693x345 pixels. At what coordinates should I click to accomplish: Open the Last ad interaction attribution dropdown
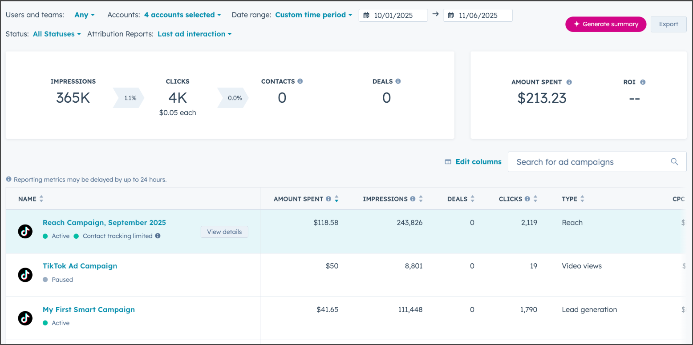pyautogui.click(x=195, y=34)
